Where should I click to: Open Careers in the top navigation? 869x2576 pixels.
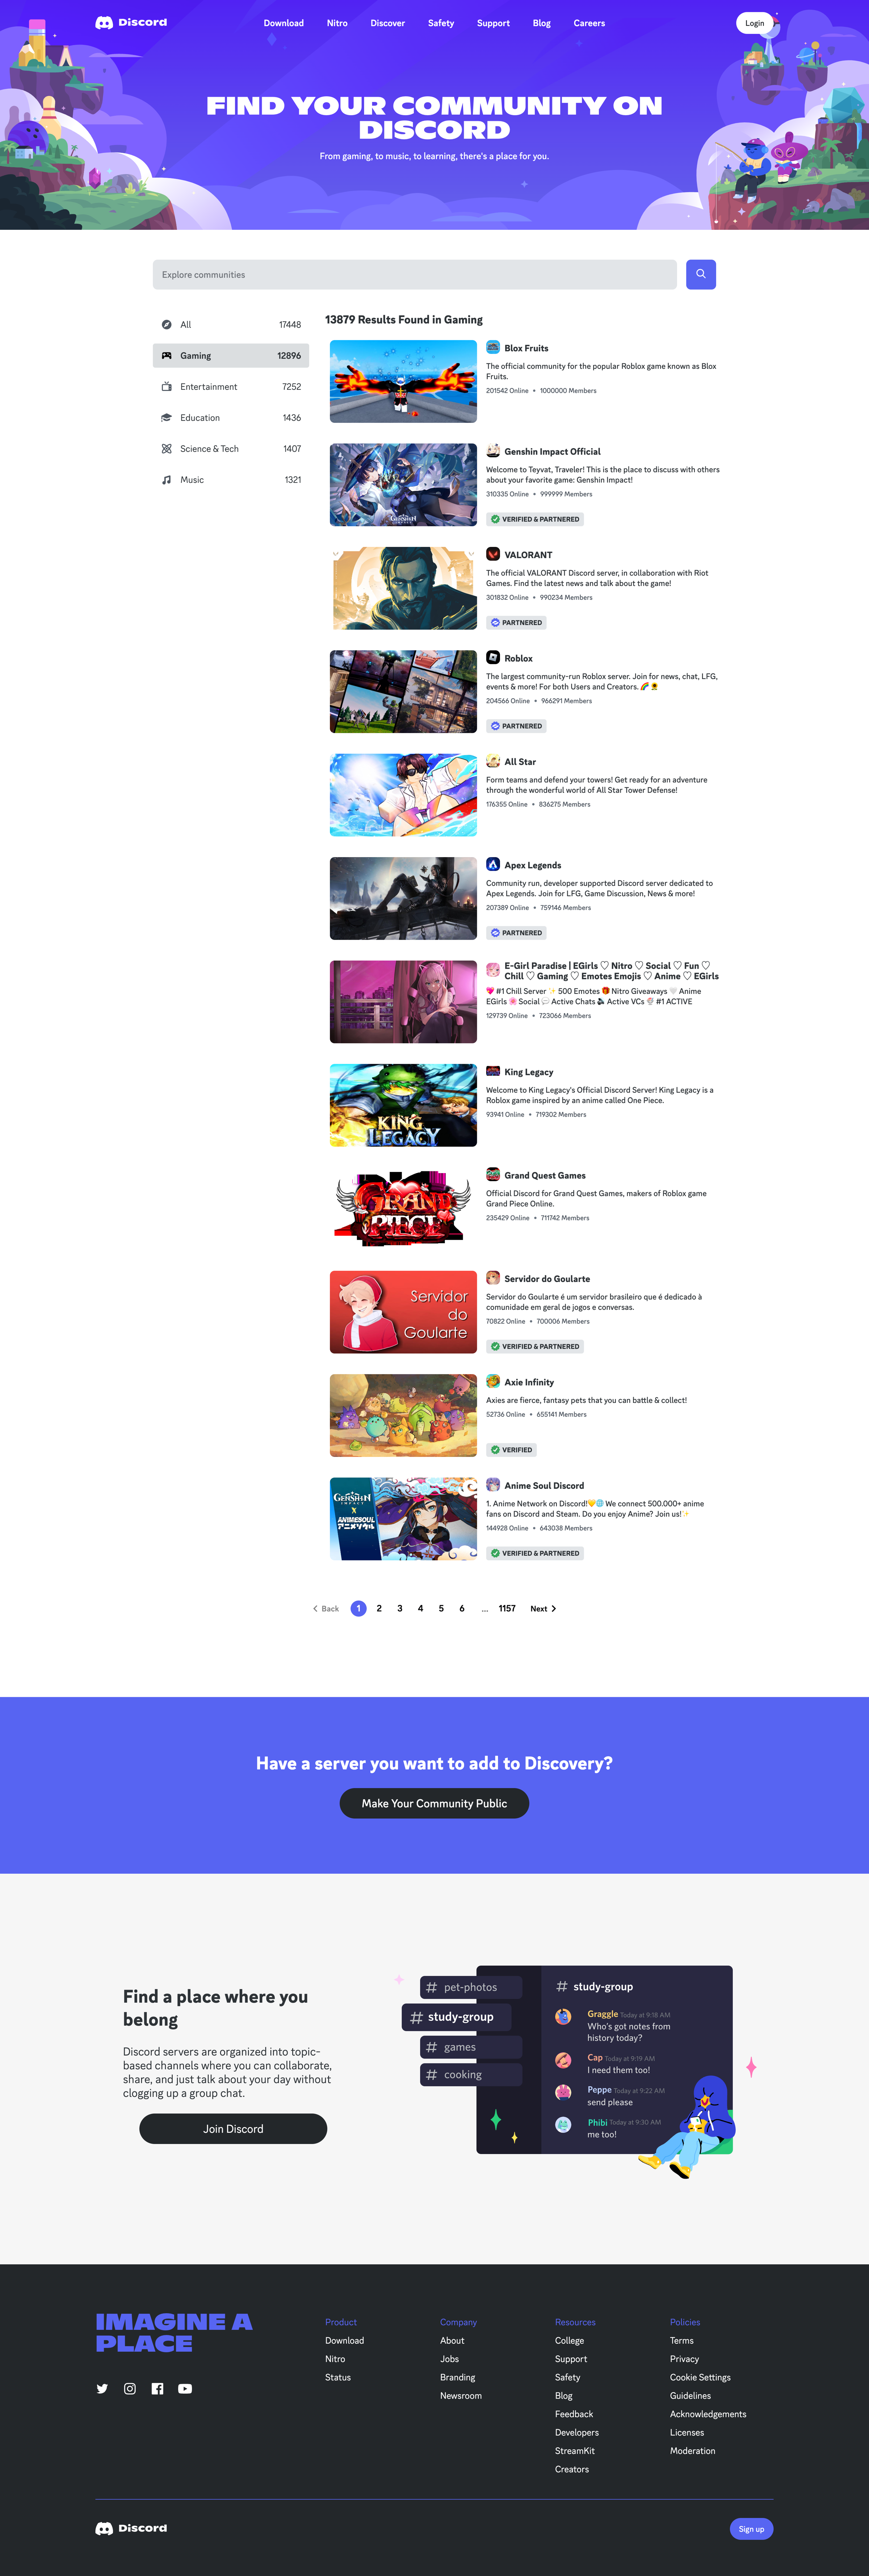pyautogui.click(x=589, y=23)
